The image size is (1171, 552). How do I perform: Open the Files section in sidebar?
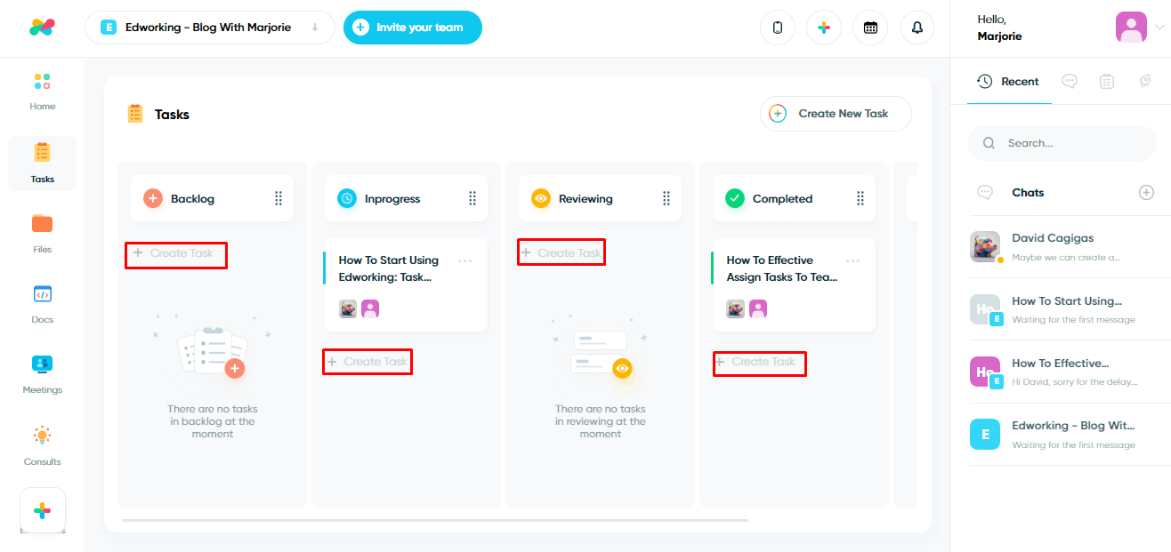pos(42,234)
